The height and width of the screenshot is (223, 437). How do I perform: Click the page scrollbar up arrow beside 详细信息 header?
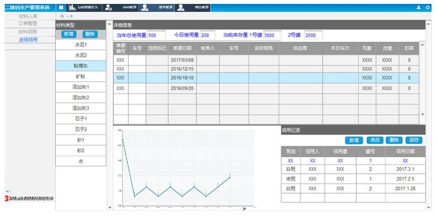point(429,24)
